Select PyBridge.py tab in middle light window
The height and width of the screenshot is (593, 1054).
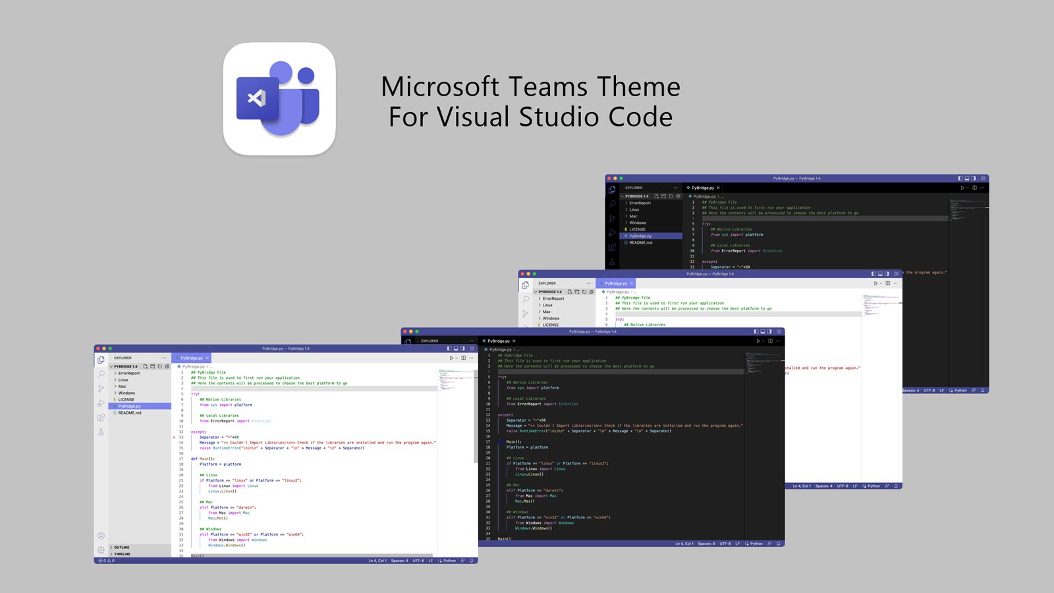(x=616, y=283)
